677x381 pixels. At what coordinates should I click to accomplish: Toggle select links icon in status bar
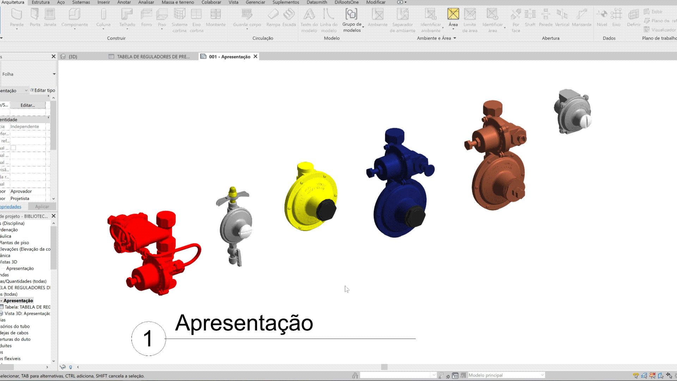636,375
